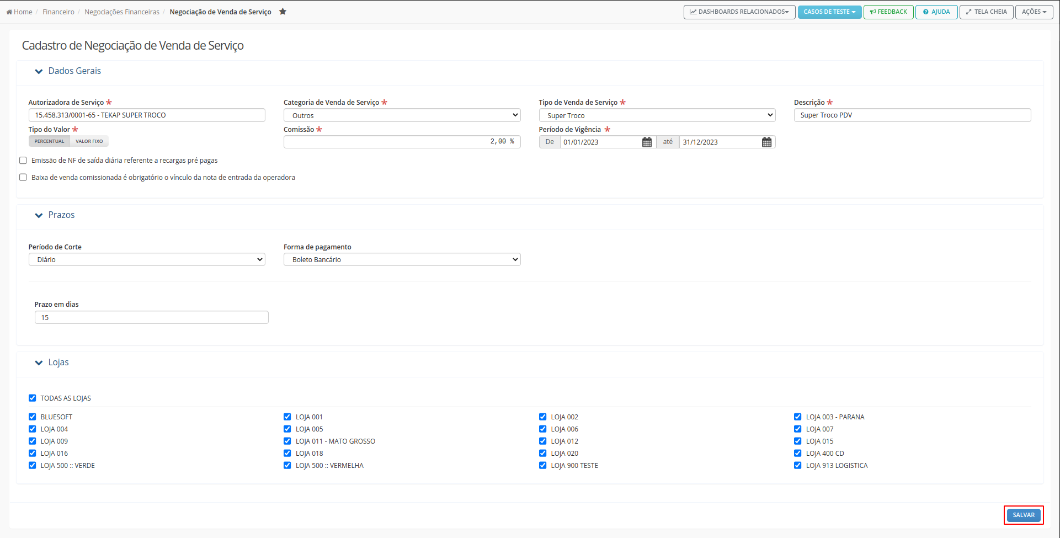Open Ajuda help button
The width and height of the screenshot is (1060, 538).
tap(936, 12)
